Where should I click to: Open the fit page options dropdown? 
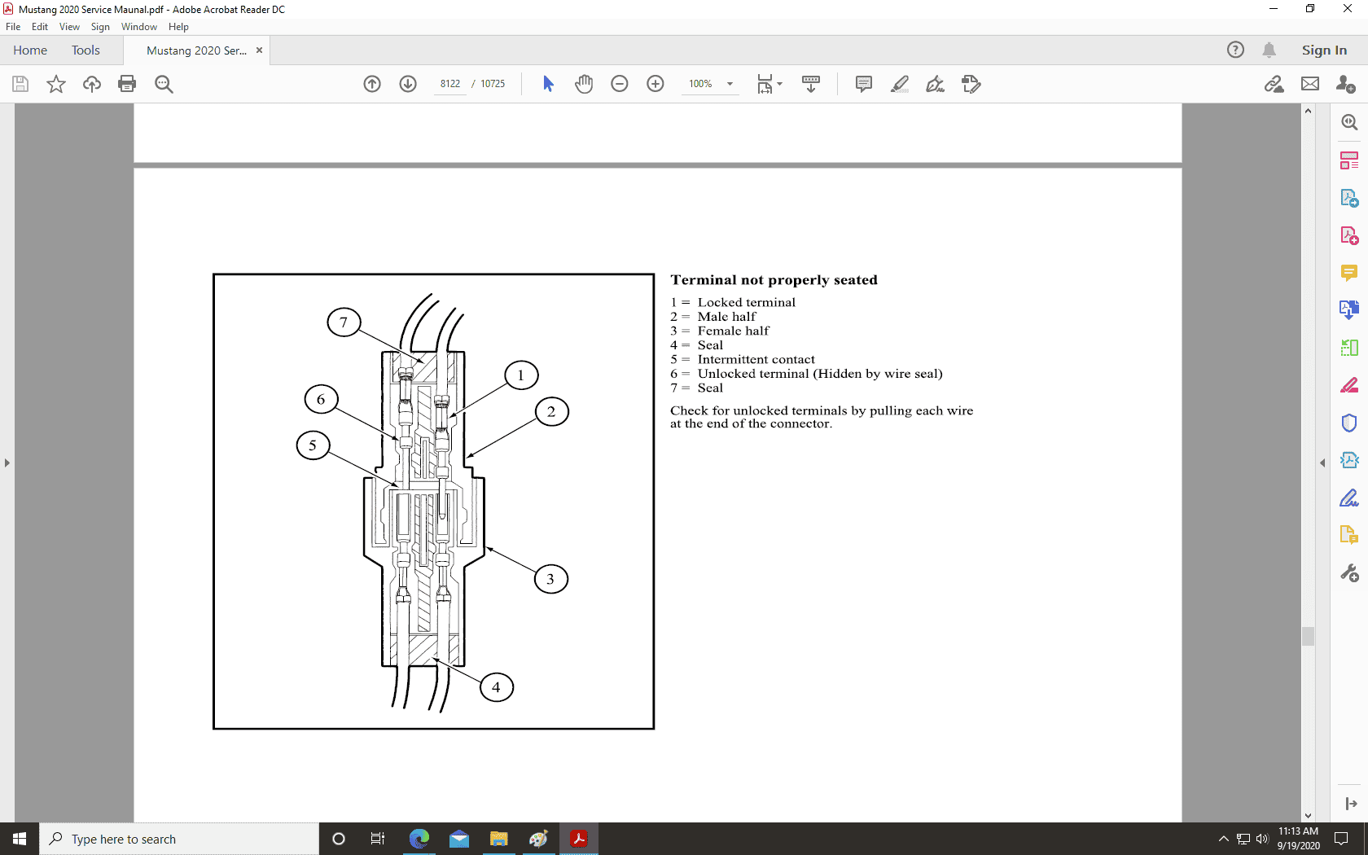(769, 84)
